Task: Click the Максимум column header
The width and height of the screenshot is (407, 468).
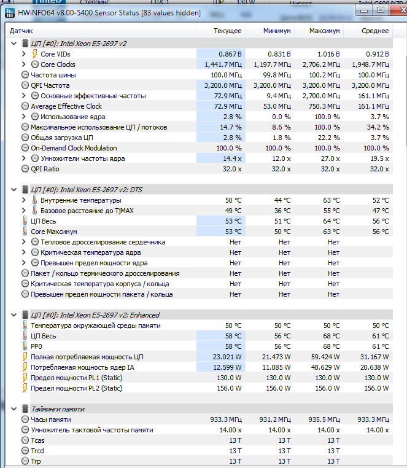Action: (319, 31)
